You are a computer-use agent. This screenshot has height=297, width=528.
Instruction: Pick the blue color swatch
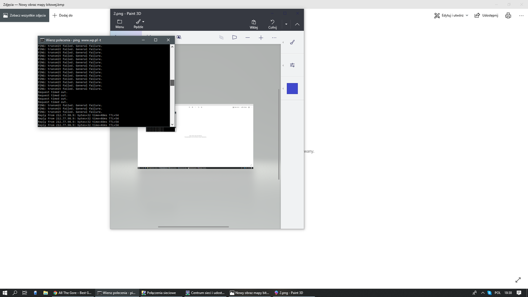[x=292, y=89]
